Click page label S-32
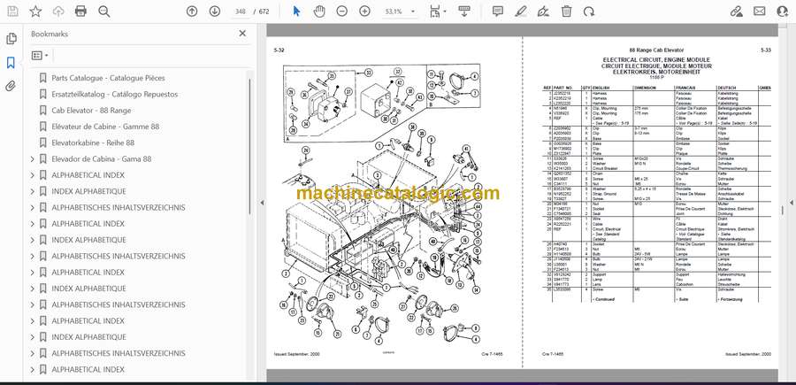The width and height of the screenshot is (796, 385). [x=279, y=50]
